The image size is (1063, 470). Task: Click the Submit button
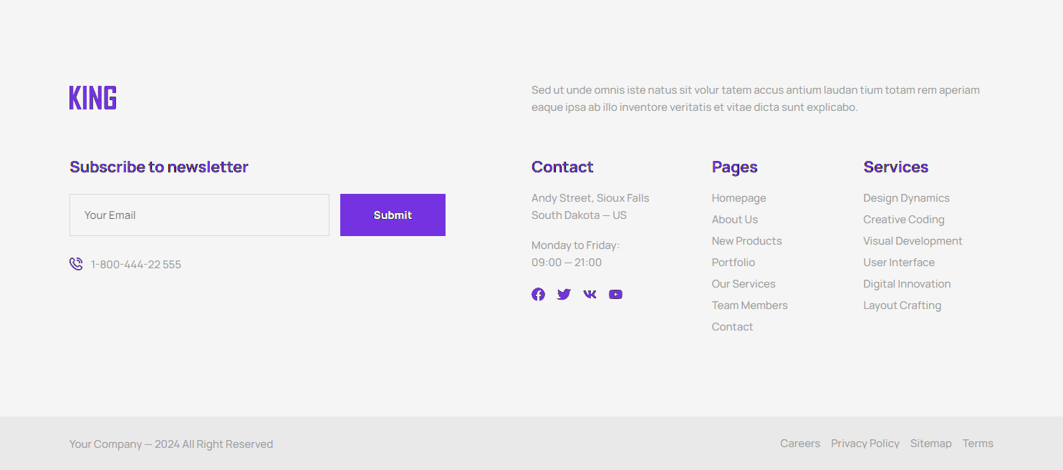pos(393,215)
